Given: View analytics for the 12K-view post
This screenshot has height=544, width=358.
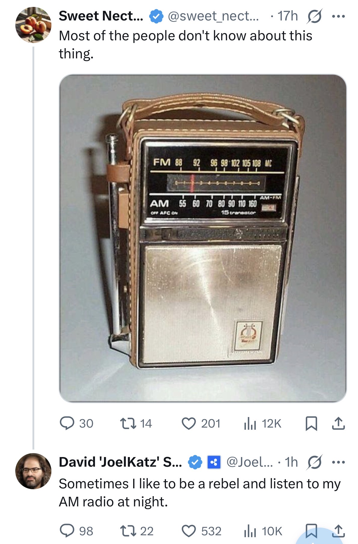Looking at the screenshot, I should click(x=250, y=424).
